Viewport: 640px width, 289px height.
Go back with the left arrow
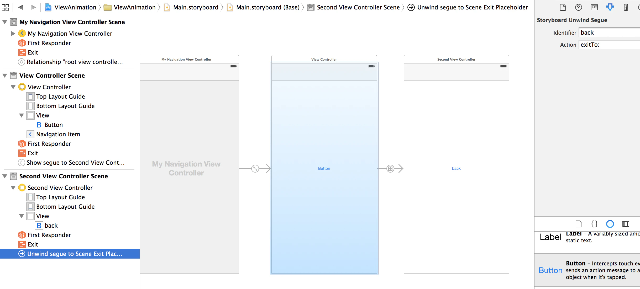click(x=20, y=7)
